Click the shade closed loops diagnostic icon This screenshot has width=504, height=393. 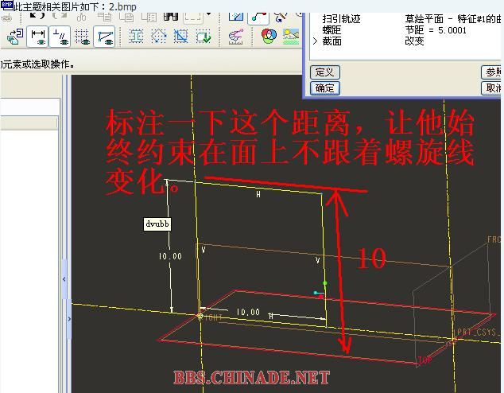(x=136, y=37)
